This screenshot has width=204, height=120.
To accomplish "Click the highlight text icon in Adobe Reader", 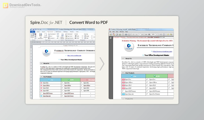I will [x=171, y=34].
